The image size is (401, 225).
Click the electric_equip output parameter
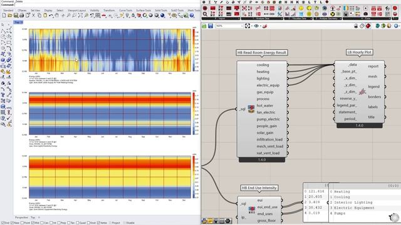pyautogui.click(x=268, y=86)
